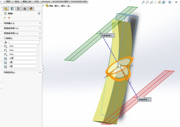This screenshot has width=180, height=127.
Task: Switch to the DimXpert ribbon tab
Action: [46, 2]
